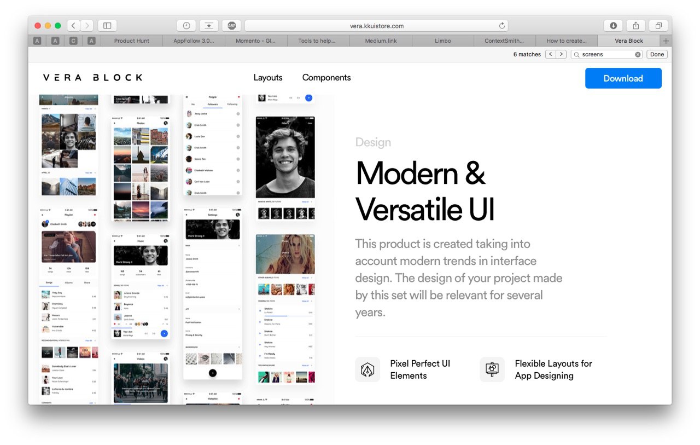Reload the page using refresh icon

[x=502, y=26]
